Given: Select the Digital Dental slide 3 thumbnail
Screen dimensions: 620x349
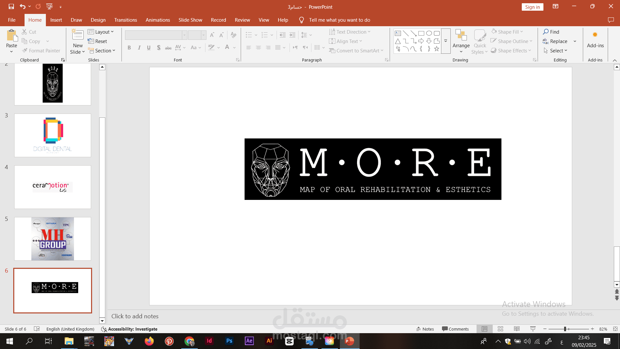Looking at the screenshot, I should point(53,135).
